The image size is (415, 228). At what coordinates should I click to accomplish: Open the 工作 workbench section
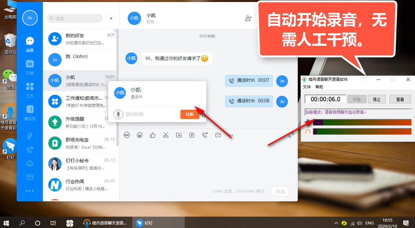pos(30,90)
